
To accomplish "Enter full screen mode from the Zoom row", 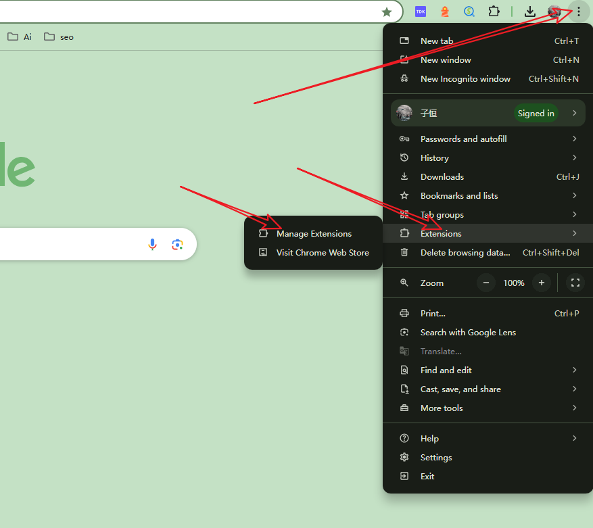I will click(575, 283).
